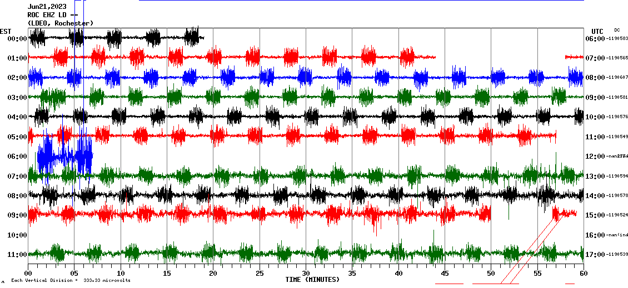Screen dimensions: 628x288
Task: Click the blue horizontal line above the plot
Action: 361,1
